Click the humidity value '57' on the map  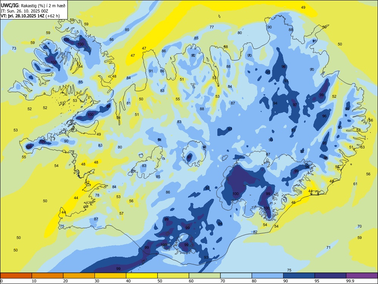(x=121, y=213)
